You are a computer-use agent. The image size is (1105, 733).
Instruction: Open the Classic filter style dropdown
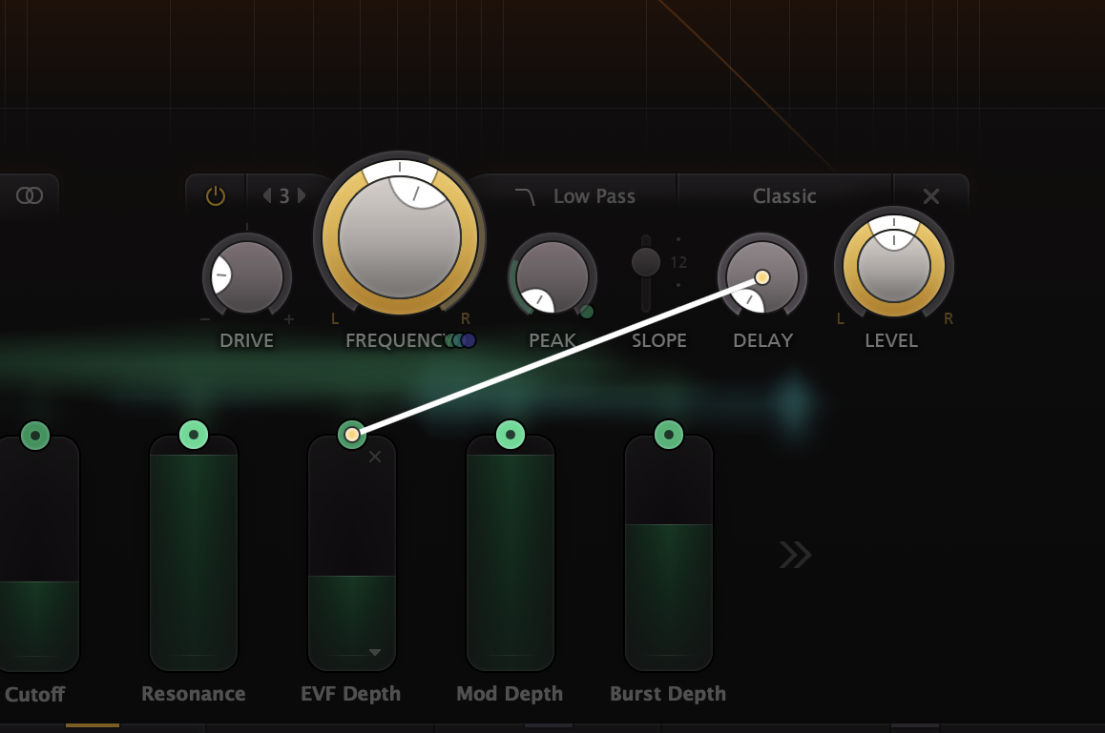tap(784, 195)
